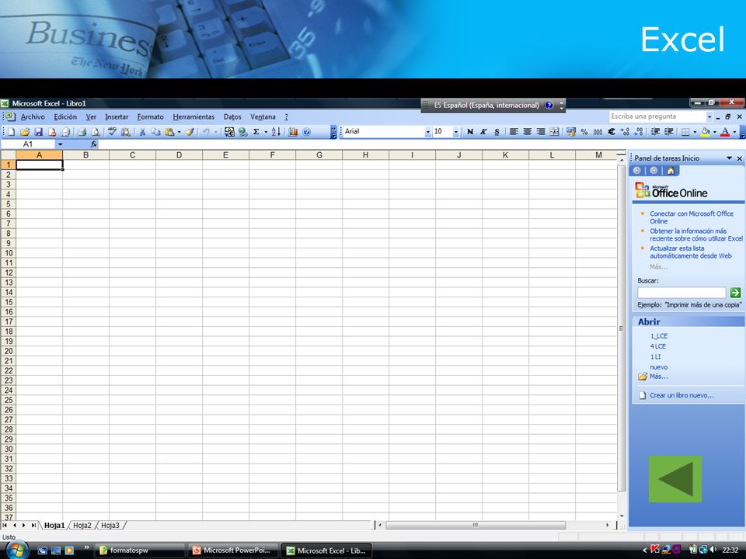Toggle align left
This screenshot has width=746, height=559.
(x=514, y=132)
